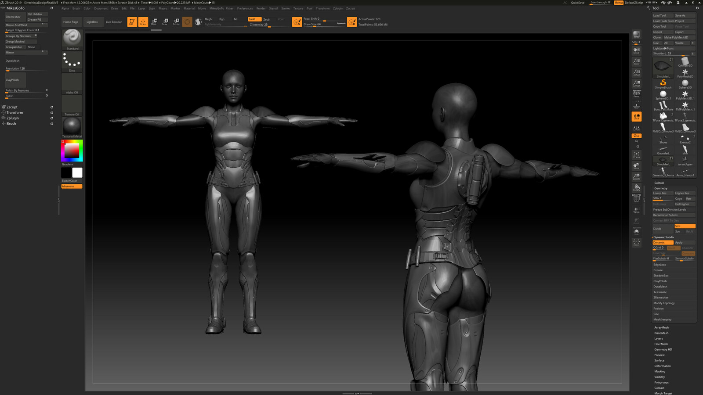Image resolution: width=703 pixels, height=395 pixels.
Task: Click the AAHalf icon
Action: (x=637, y=83)
